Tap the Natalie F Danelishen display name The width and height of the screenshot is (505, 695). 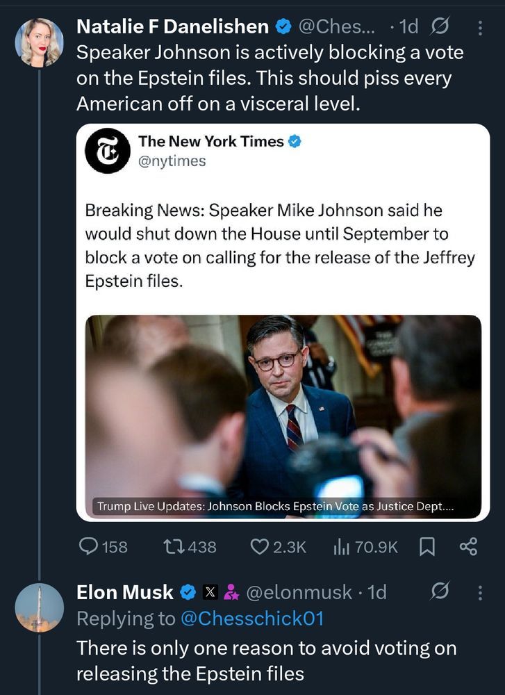click(172, 26)
